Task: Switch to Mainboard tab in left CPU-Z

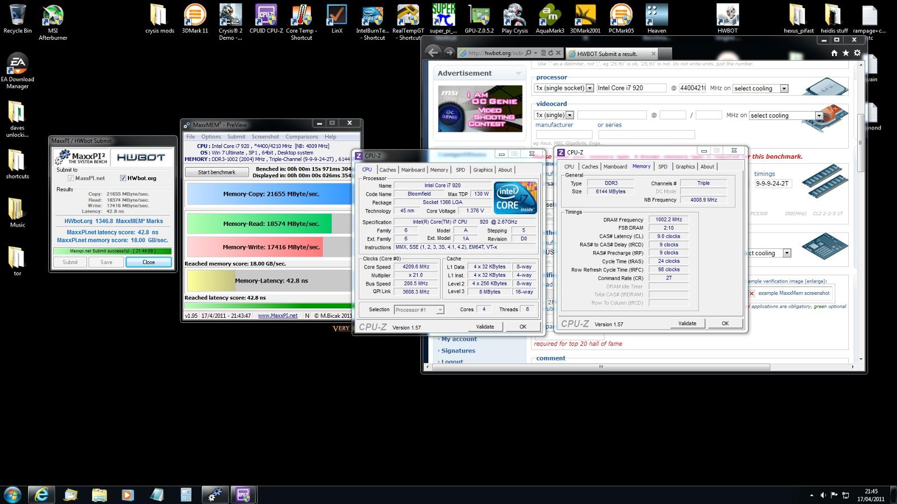Action: (x=413, y=170)
